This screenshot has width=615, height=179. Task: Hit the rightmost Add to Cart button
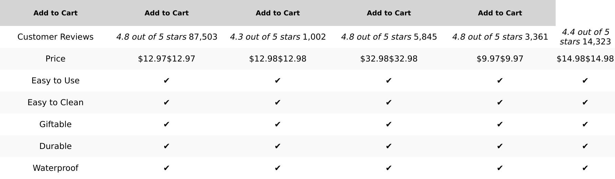500,13
